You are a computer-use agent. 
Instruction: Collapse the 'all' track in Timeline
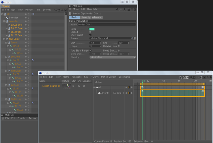[94, 87]
